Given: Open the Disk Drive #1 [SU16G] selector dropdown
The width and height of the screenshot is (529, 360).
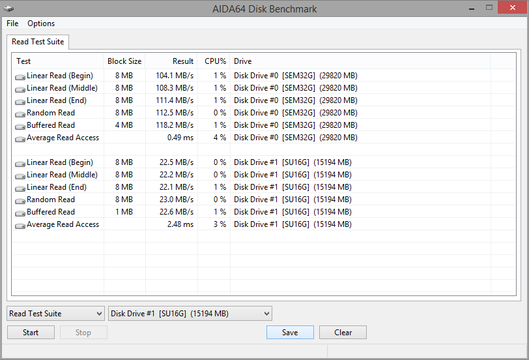Looking at the screenshot, I should (190, 314).
